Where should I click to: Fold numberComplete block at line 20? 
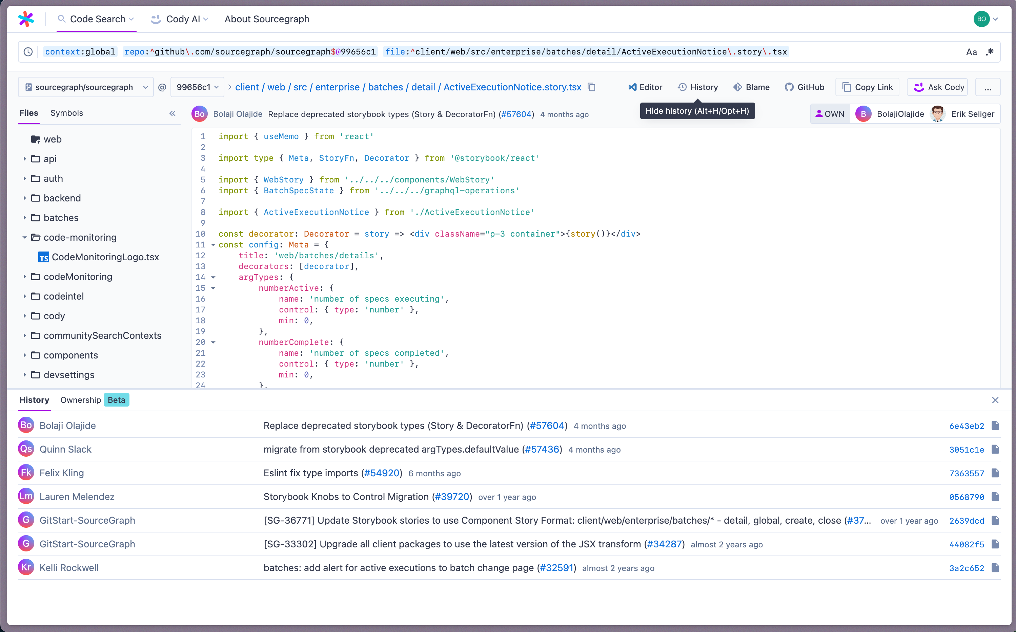pos(213,342)
